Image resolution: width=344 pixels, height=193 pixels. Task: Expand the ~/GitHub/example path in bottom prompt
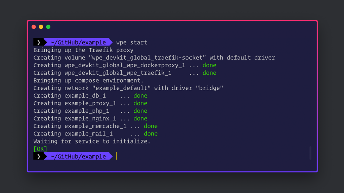78,156
